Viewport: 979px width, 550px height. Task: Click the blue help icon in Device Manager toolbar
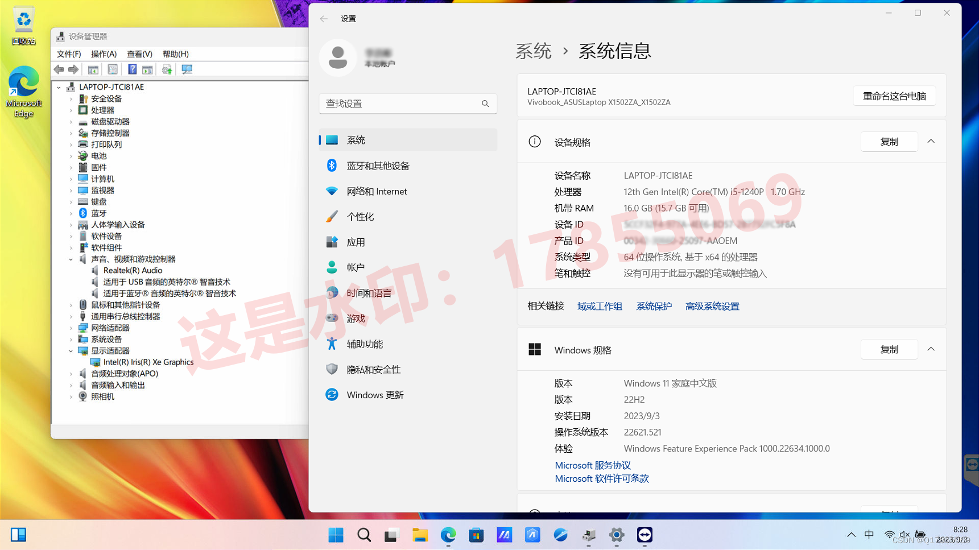[x=132, y=69]
